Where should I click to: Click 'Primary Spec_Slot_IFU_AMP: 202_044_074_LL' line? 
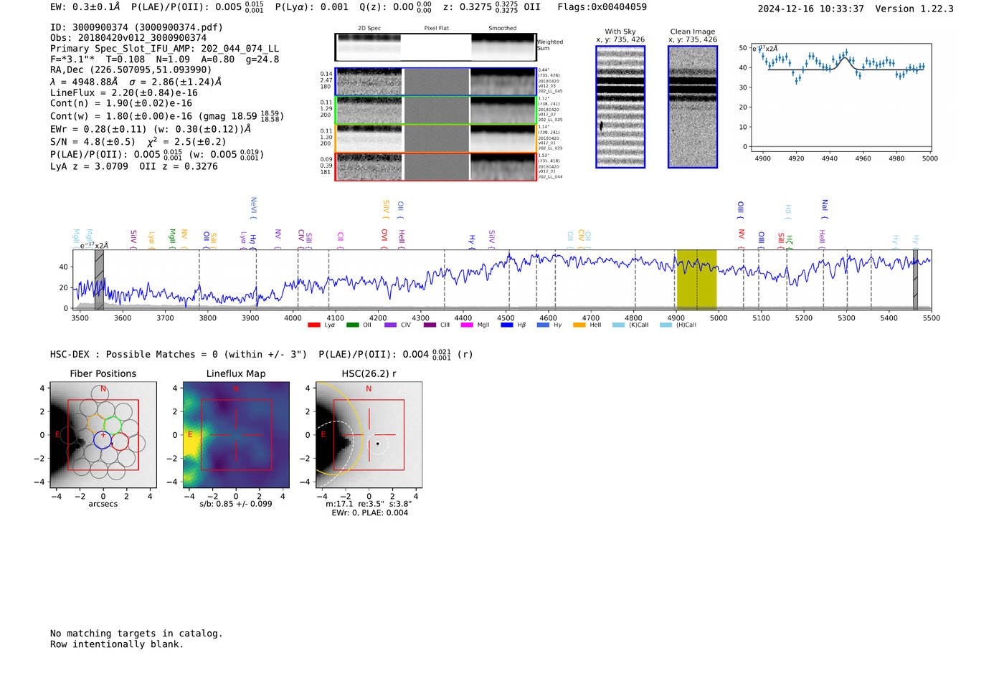pyautogui.click(x=164, y=49)
